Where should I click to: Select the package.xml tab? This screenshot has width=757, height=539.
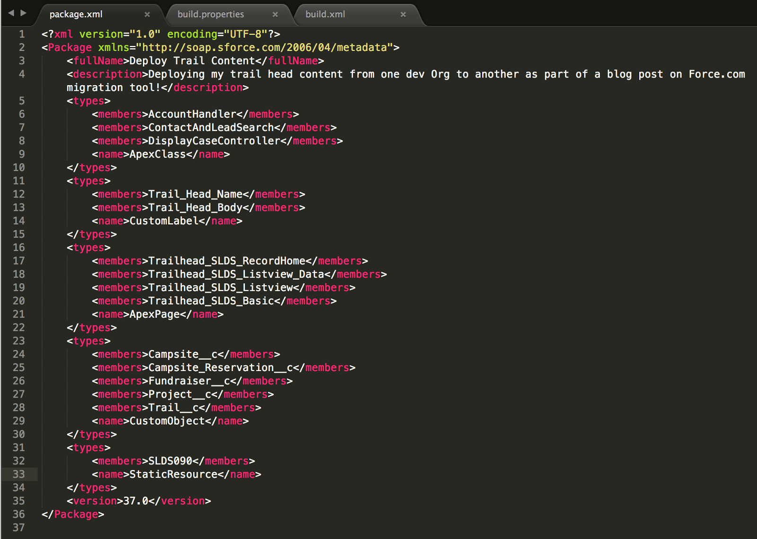tap(76, 14)
